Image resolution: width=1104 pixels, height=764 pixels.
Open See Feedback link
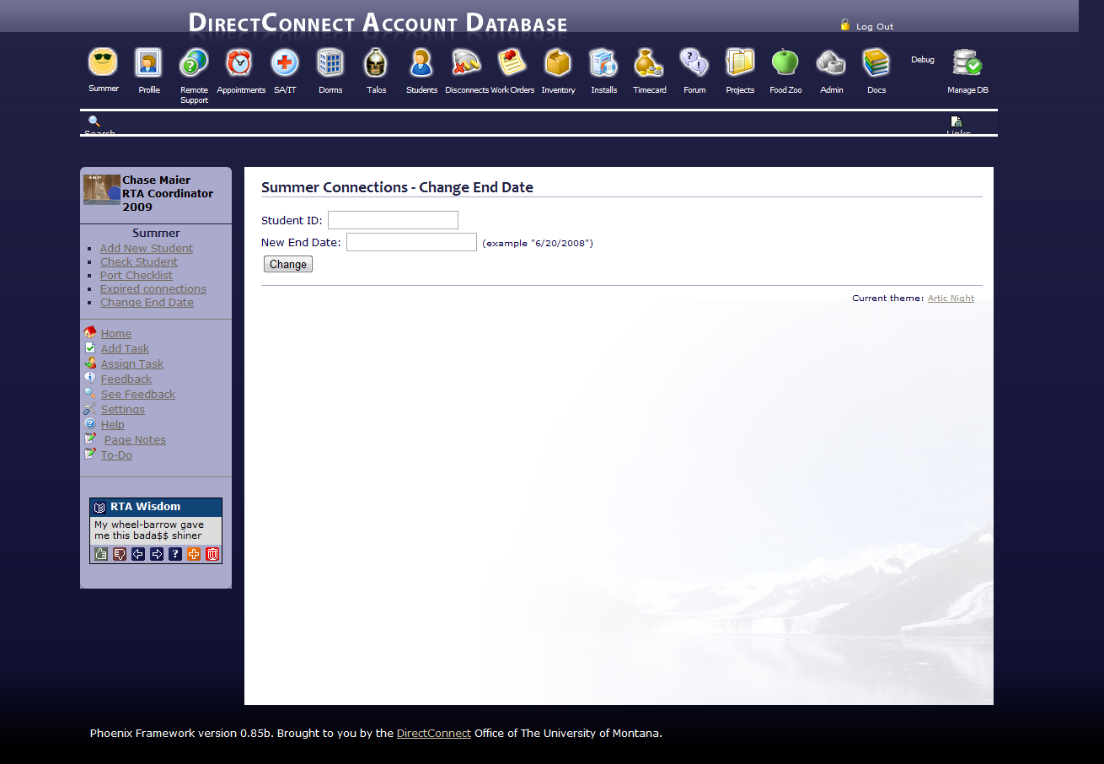pyautogui.click(x=138, y=394)
